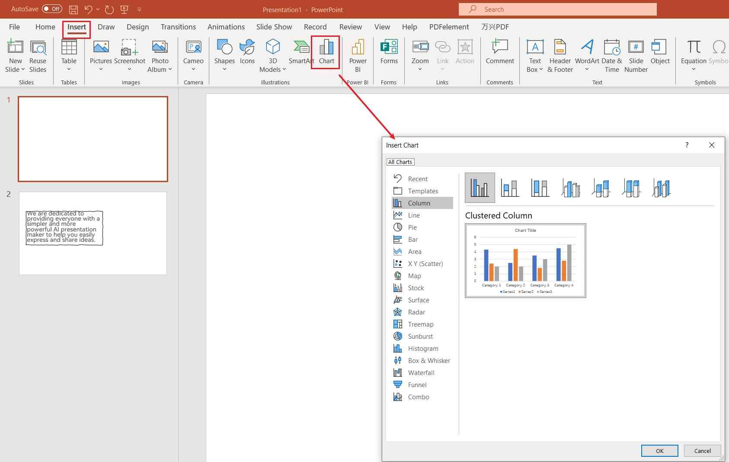Click the Object insert icon
Image resolution: width=729 pixels, height=462 pixels.
pyautogui.click(x=660, y=47)
